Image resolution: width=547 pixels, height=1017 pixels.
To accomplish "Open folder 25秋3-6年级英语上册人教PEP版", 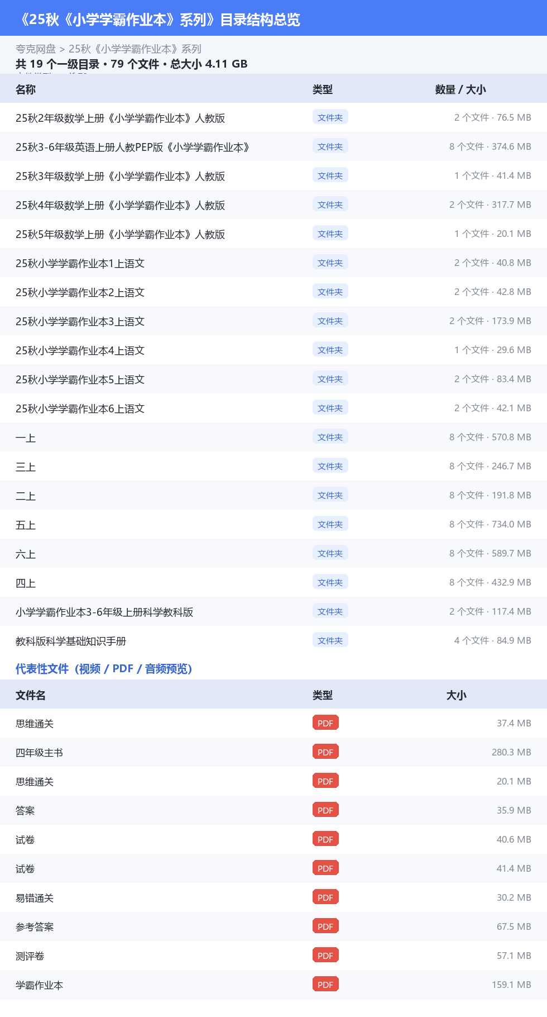I will click(132, 147).
